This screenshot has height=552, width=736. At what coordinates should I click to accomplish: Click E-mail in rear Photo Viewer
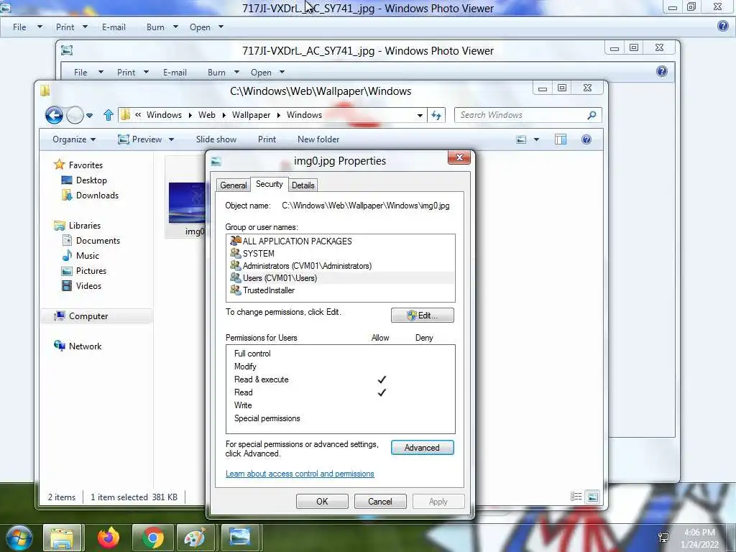click(x=114, y=27)
